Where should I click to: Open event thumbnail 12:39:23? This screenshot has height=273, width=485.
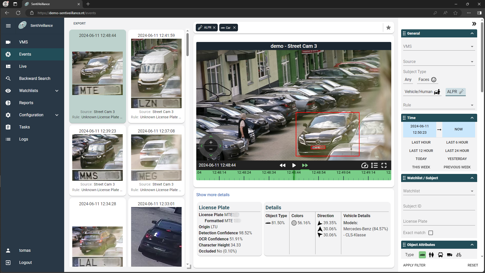coord(98,161)
